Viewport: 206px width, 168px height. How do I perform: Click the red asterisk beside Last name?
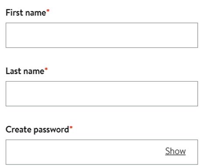coord(46,69)
